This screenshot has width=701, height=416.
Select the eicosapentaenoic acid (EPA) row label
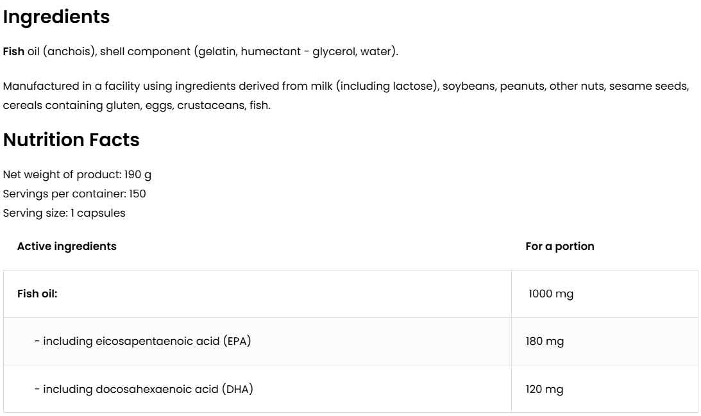pos(142,342)
